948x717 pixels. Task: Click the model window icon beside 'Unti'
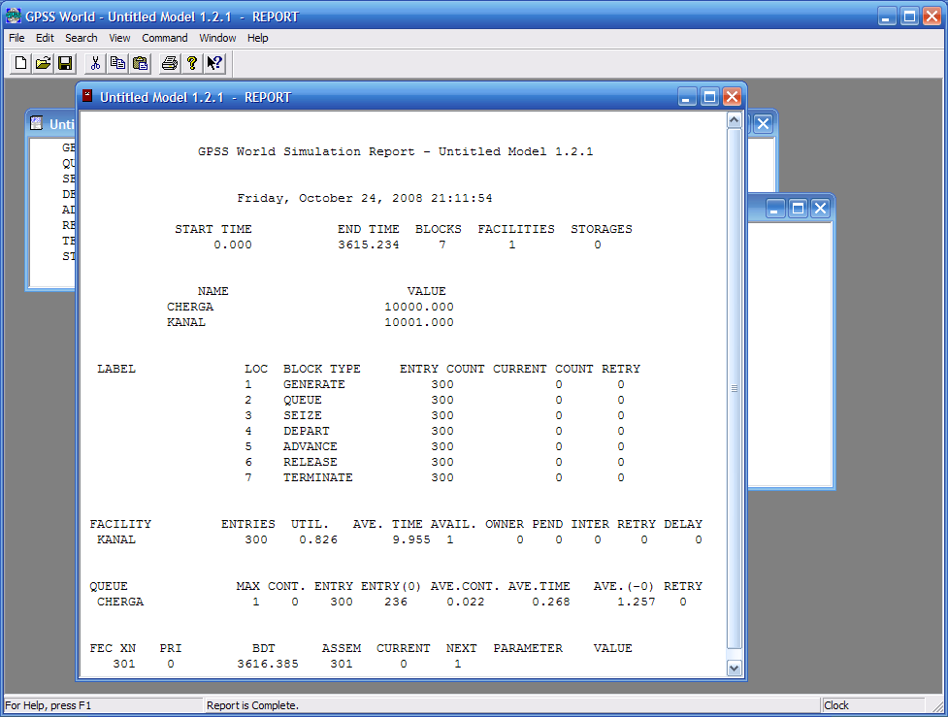pyautogui.click(x=37, y=123)
